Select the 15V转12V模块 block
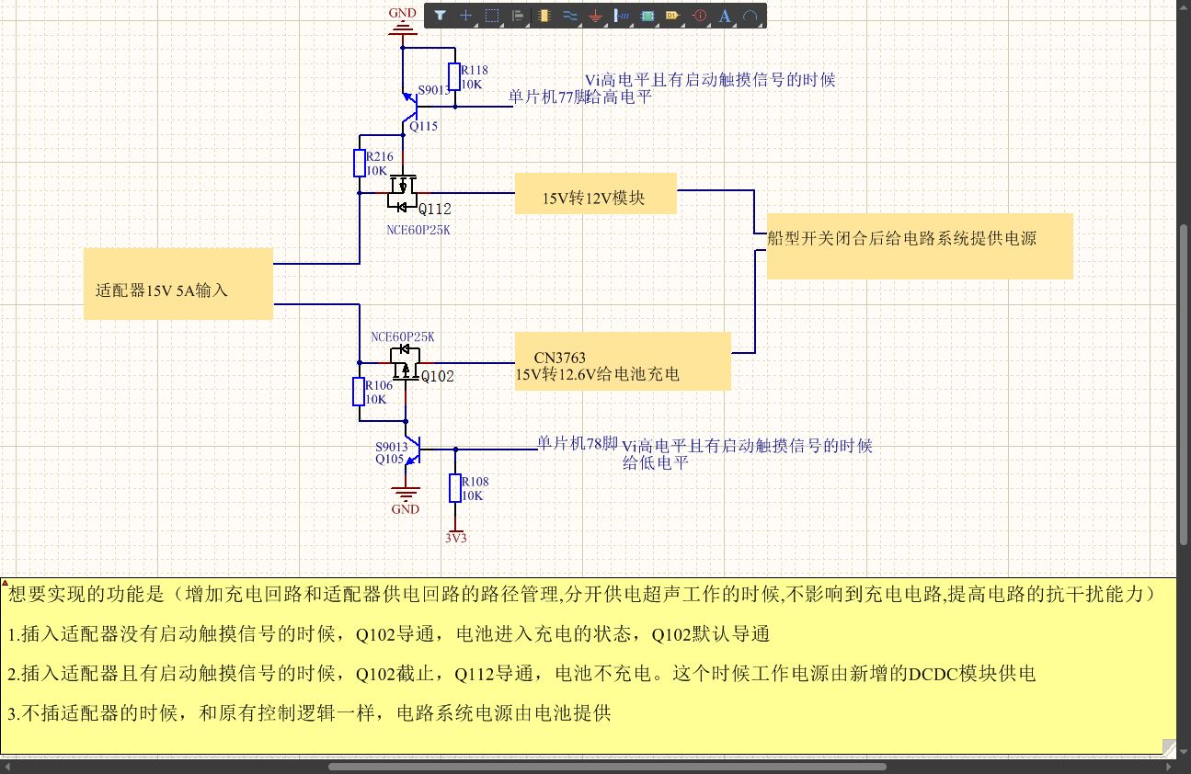 (x=595, y=193)
